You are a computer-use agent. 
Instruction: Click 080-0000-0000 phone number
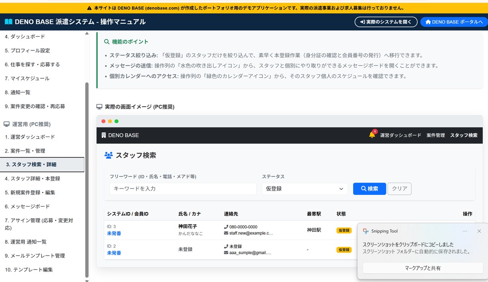(243, 227)
